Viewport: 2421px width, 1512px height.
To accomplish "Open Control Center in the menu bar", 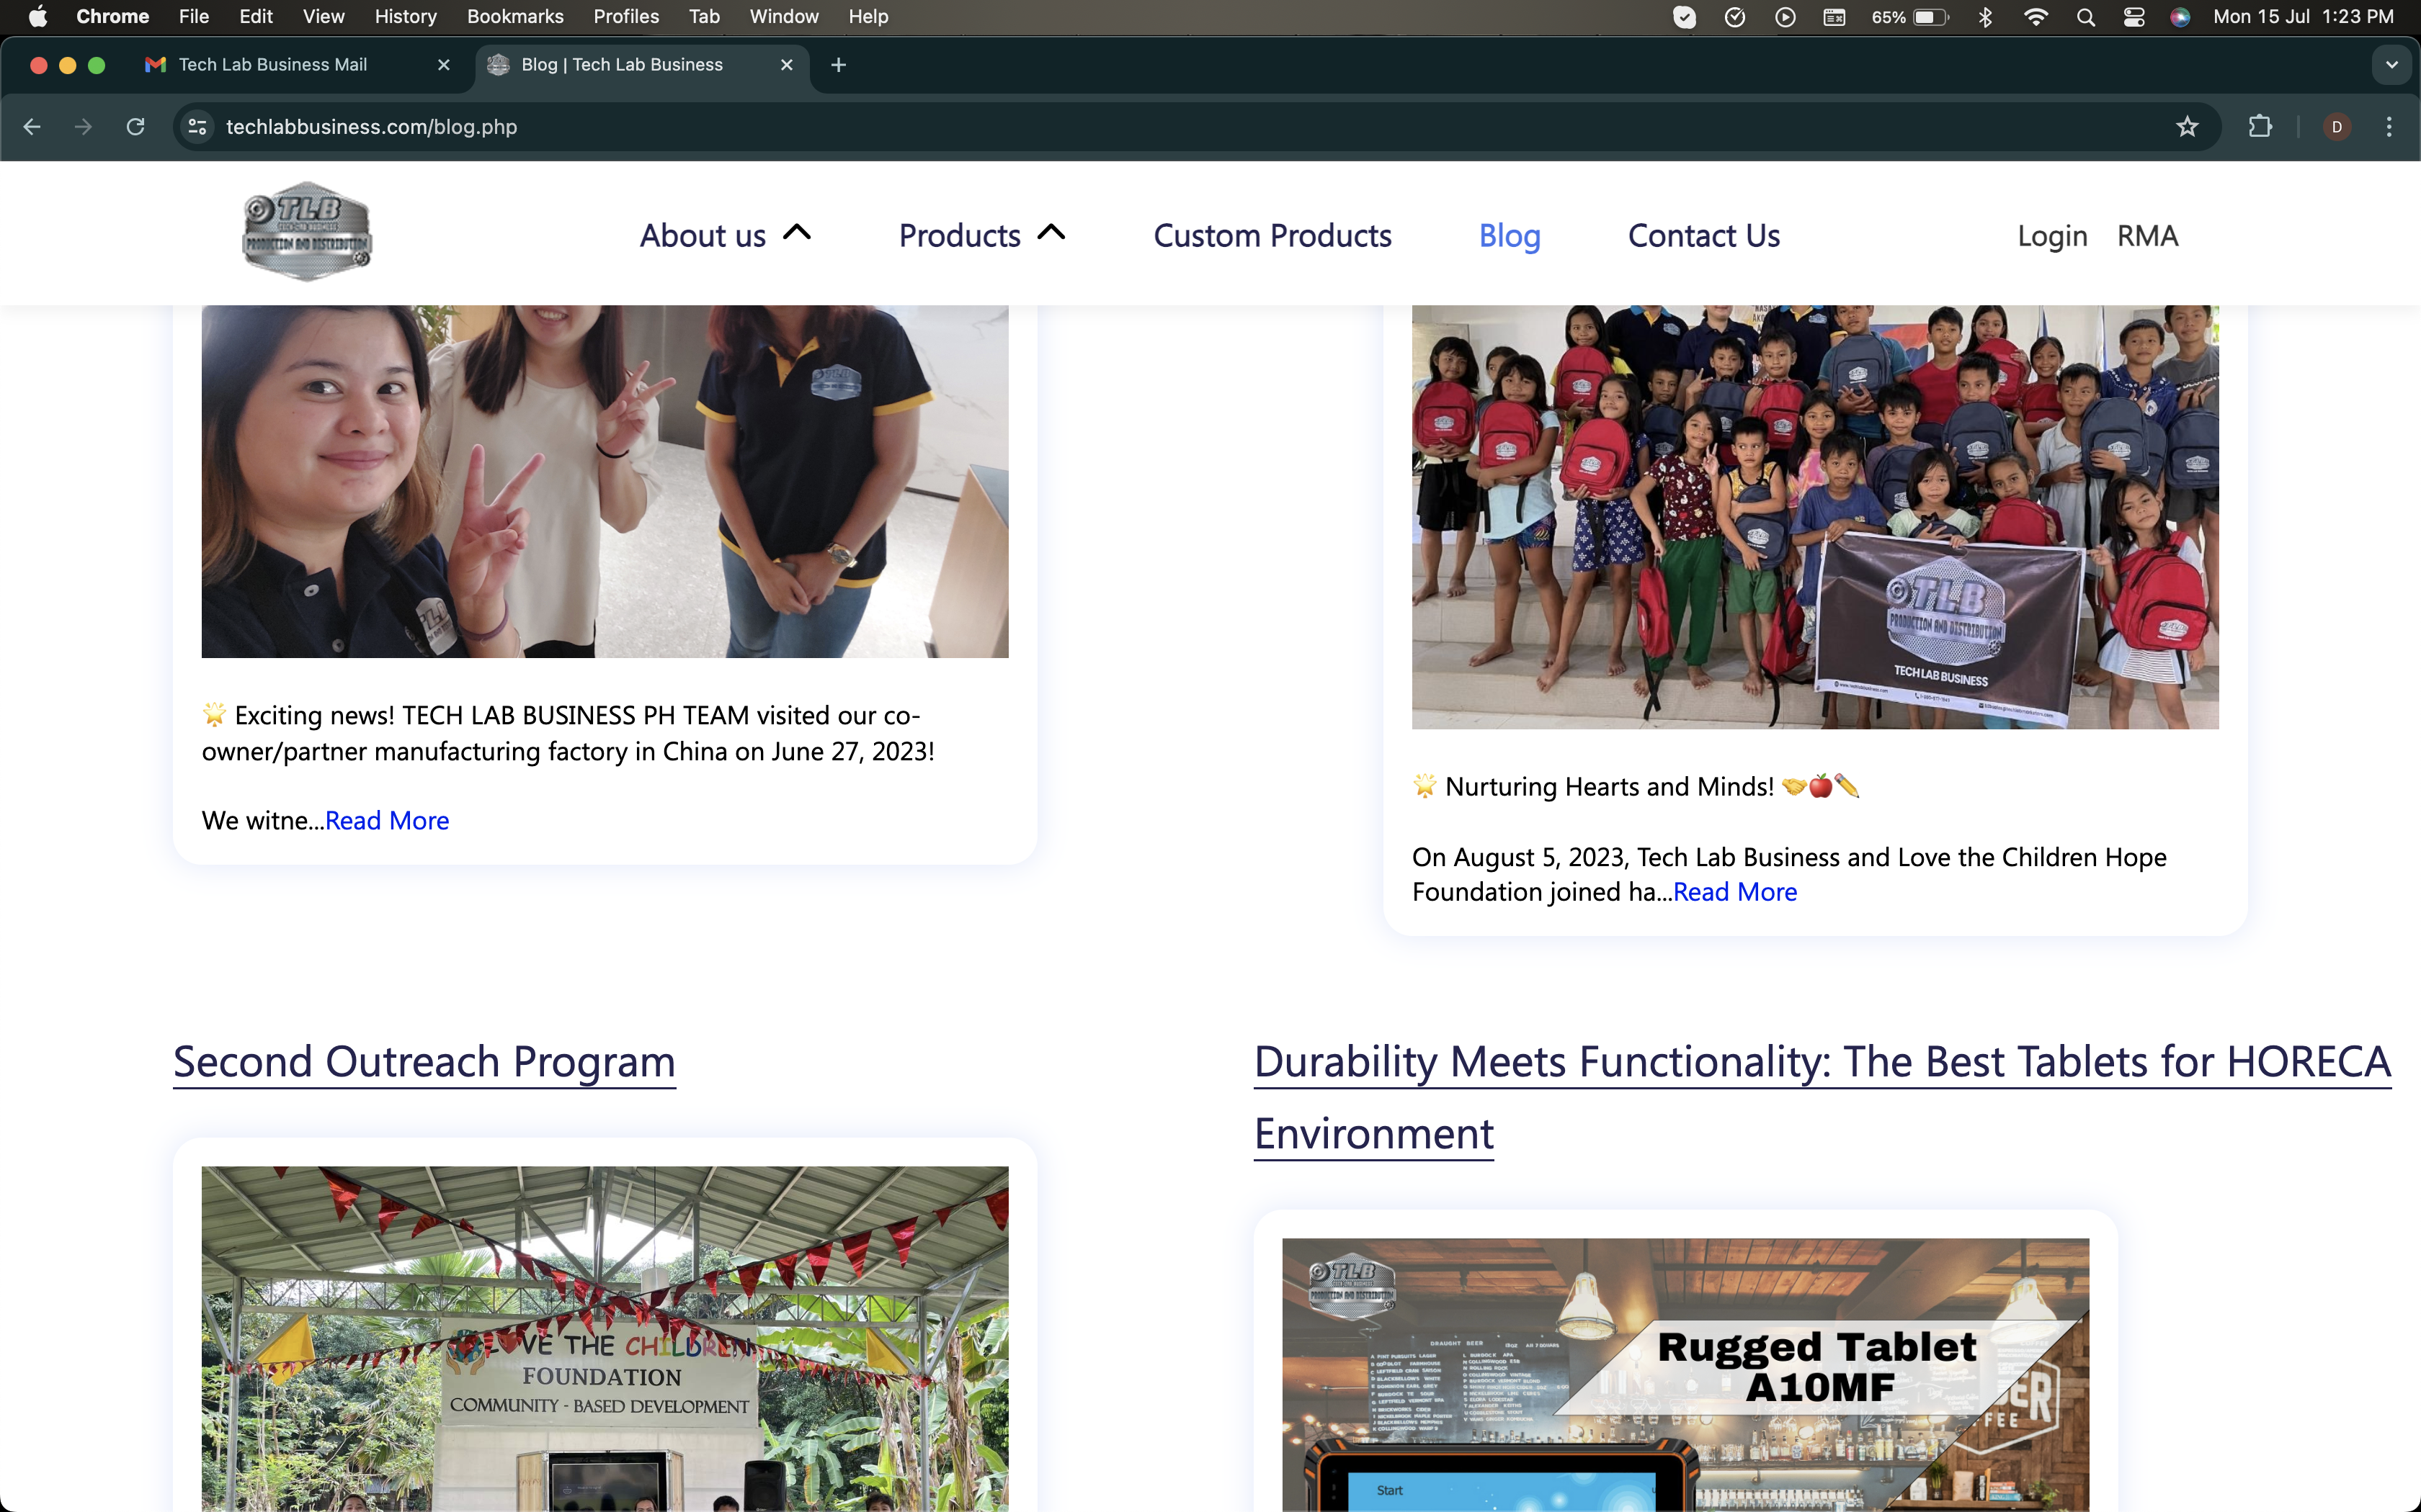I will [2134, 17].
